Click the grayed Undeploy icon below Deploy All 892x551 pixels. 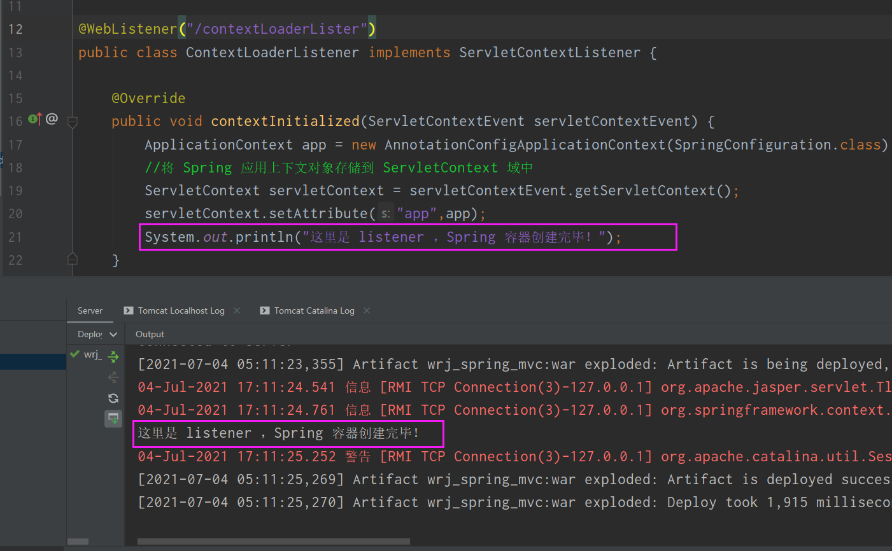coord(113,377)
